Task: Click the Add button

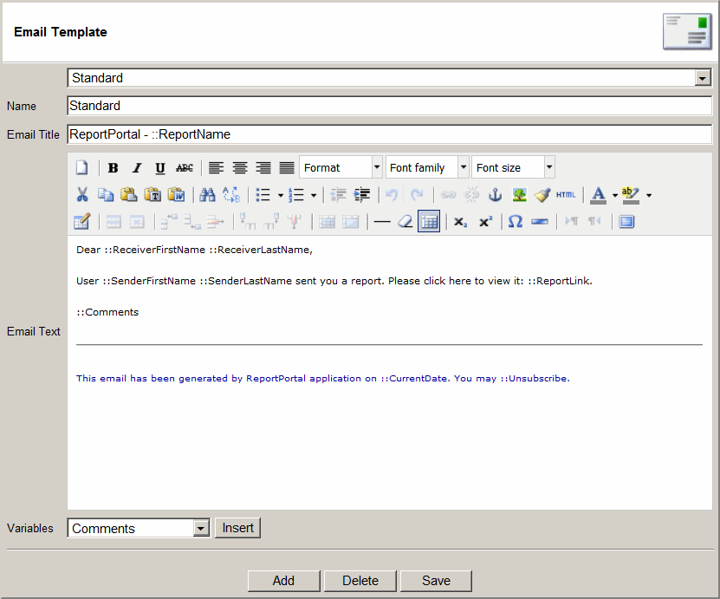Action: point(283,581)
